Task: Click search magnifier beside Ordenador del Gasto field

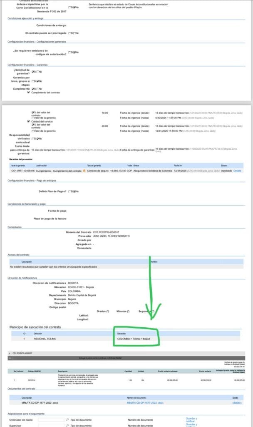Action: (67, 419)
